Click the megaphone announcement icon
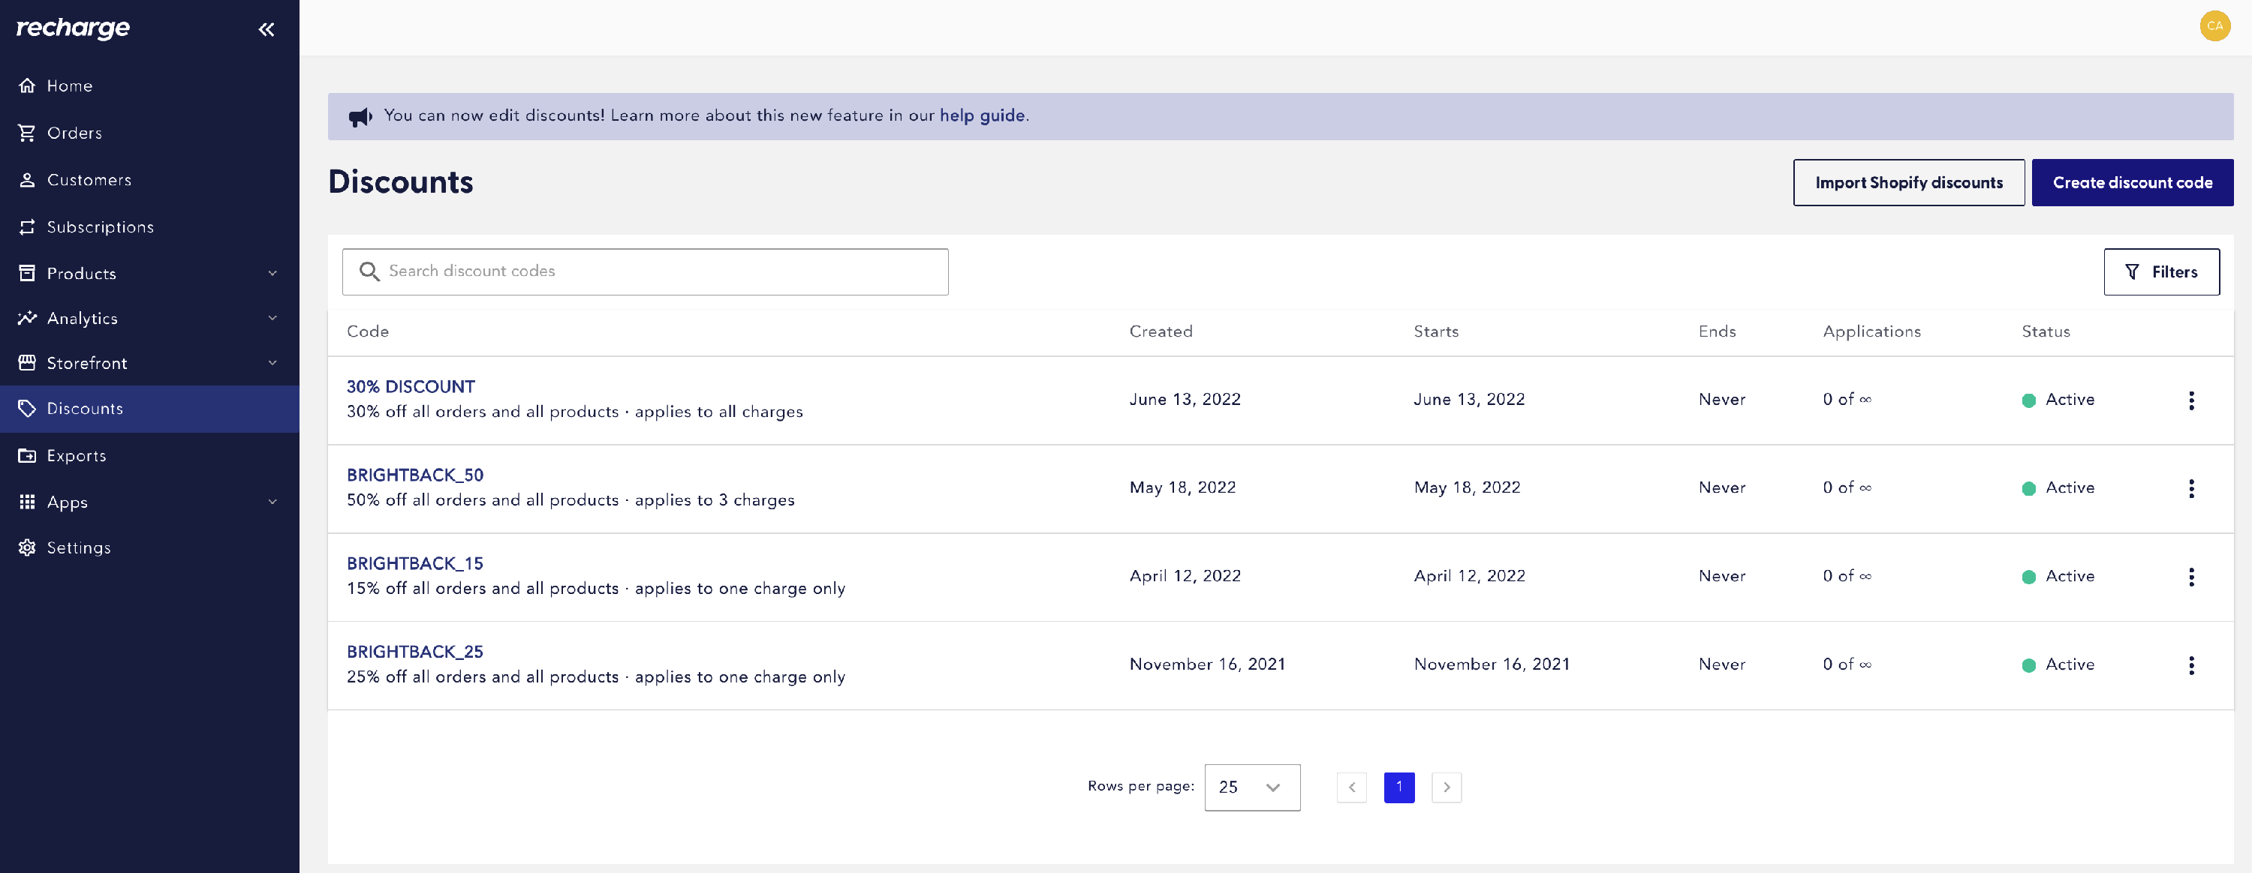2252x873 pixels. click(x=360, y=117)
